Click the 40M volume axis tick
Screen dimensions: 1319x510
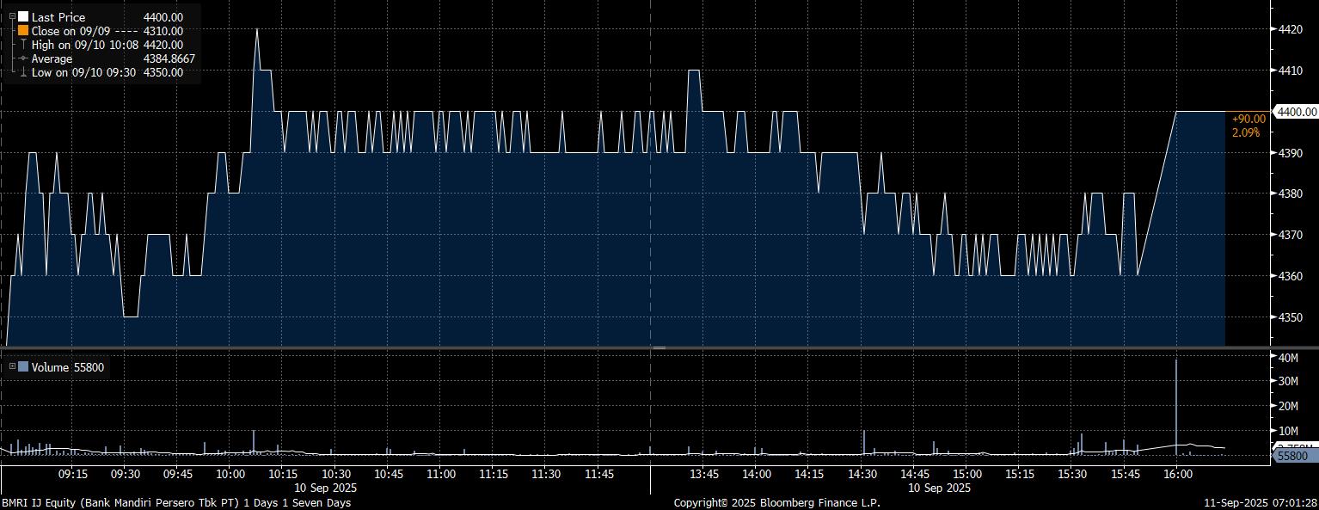tap(1289, 357)
